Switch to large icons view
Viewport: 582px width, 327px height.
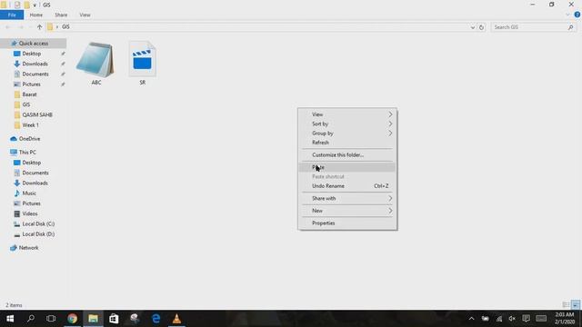click(576, 305)
